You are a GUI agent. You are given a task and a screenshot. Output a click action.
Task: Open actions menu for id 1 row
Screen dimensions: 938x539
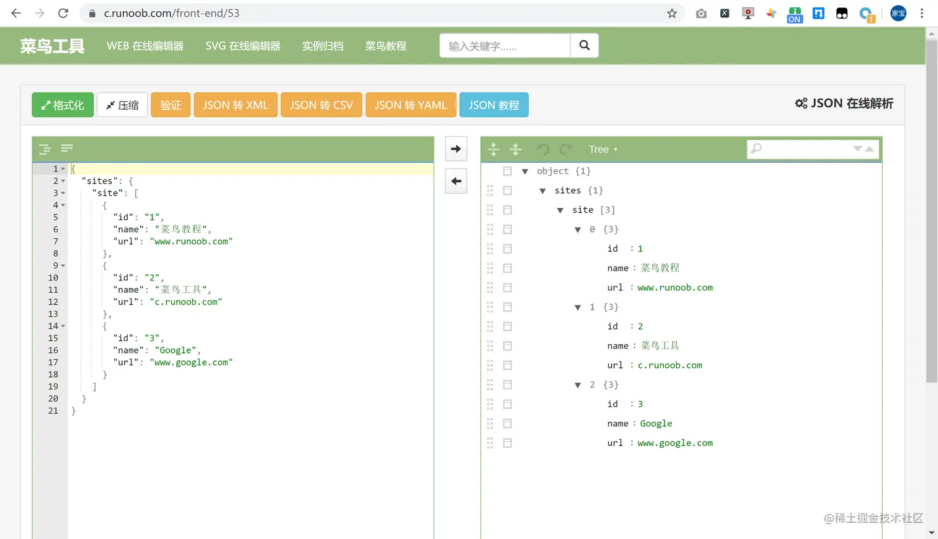[x=507, y=249]
